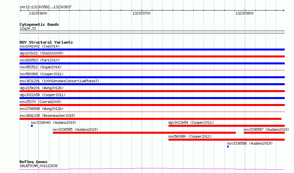Click the chr12:132303582..132303837 region label
This screenshot has width=294, height=173.
[46, 7]
